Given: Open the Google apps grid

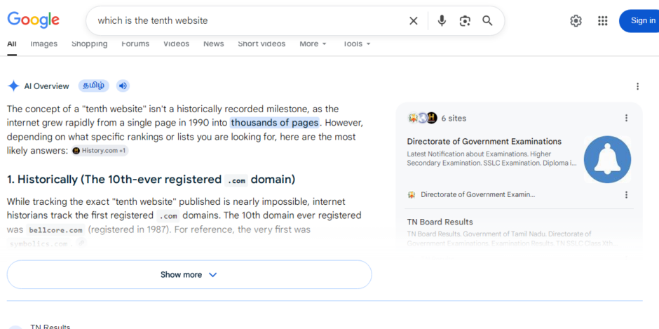Looking at the screenshot, I should pos(603,20).
